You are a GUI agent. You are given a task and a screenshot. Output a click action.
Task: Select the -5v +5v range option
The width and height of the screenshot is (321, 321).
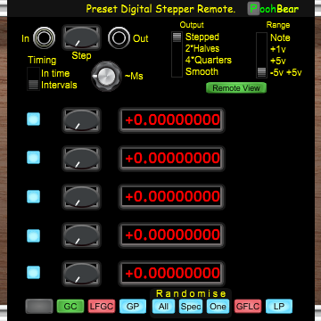click(x=285, y=72)
